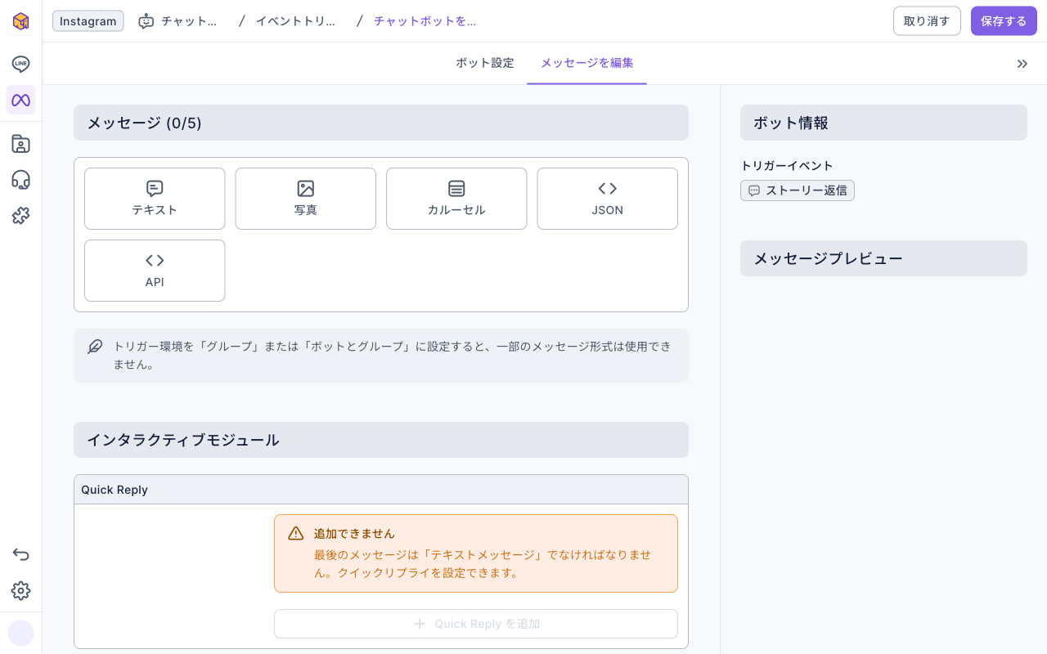This screenshot has height=654, width=1047.
Task: Select the Meta platform sidebar icon
Action: (x=20, y=100)
